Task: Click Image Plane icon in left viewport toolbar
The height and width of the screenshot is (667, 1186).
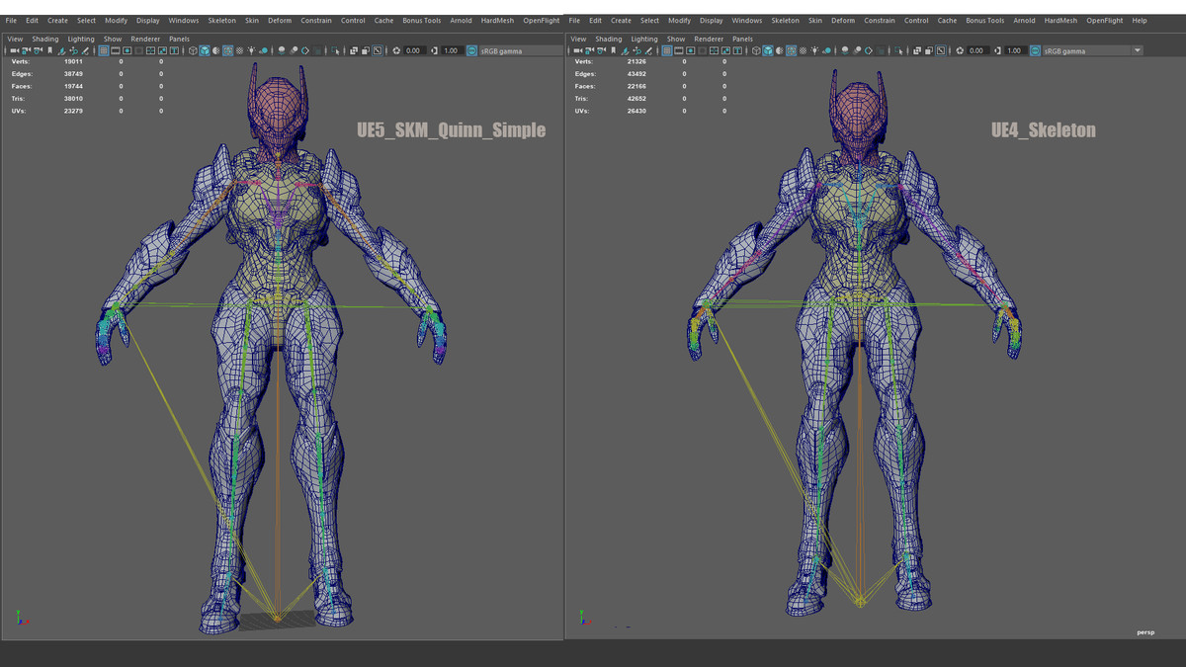Action: coord(60,50)
